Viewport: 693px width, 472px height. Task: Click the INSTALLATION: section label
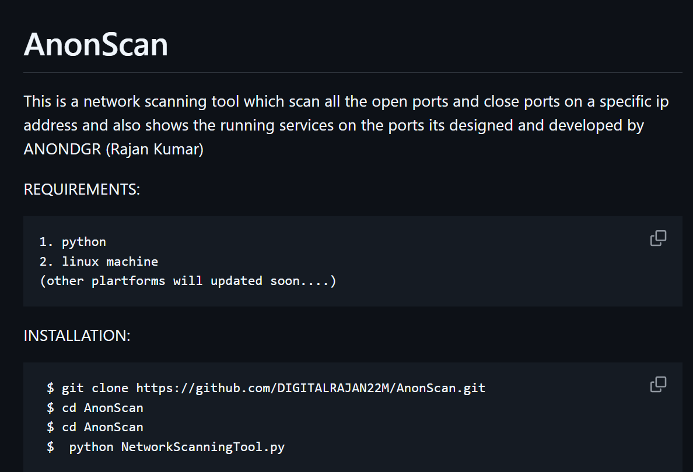[77, 336]
